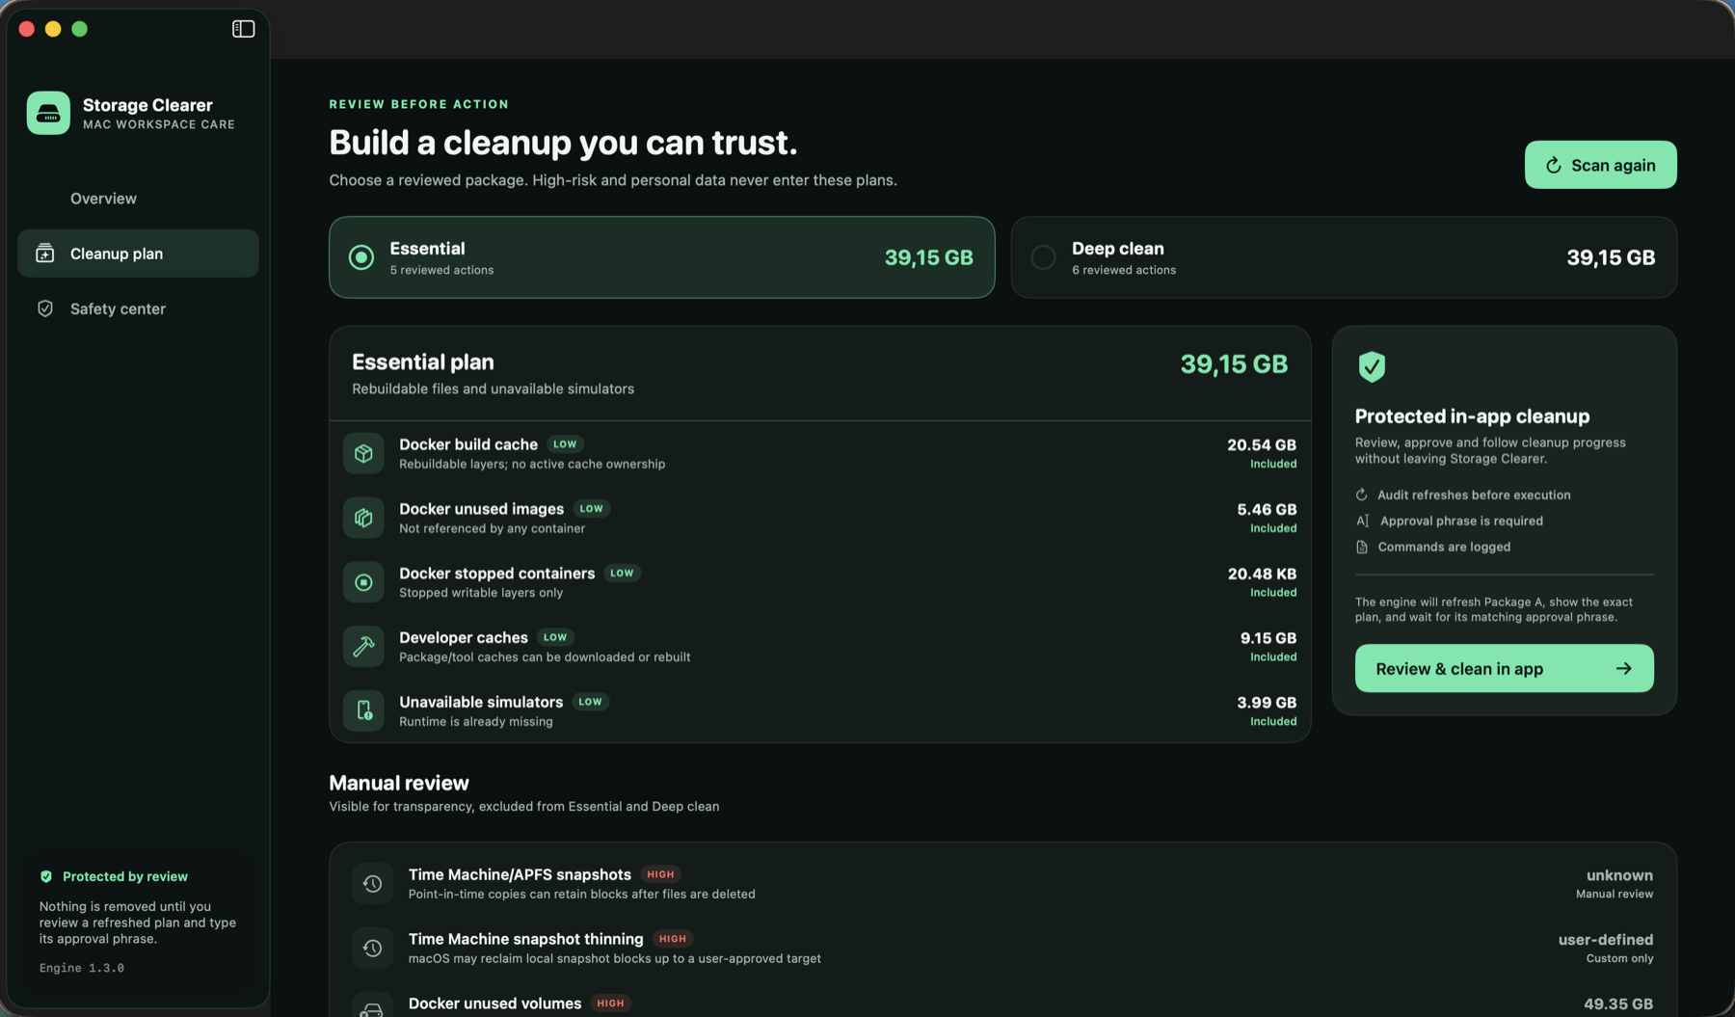Image resolution: width=1735 pixels, height=1017 pixels.
Task: Click the 3.99 GB size value
Action: click(x=1267, y=704)
